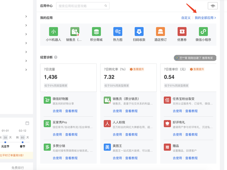Click the search magnifier icon

106,6
